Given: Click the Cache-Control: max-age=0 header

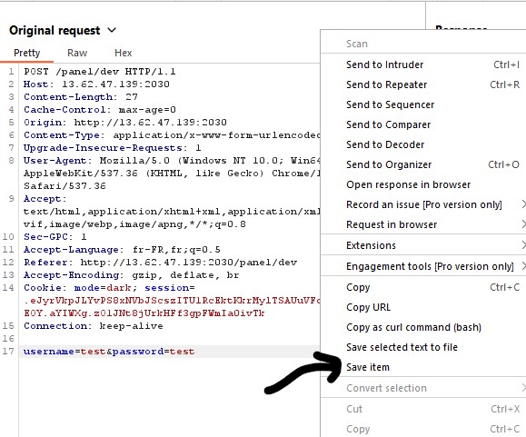Looking at the screenshot, I should (100, 110).
